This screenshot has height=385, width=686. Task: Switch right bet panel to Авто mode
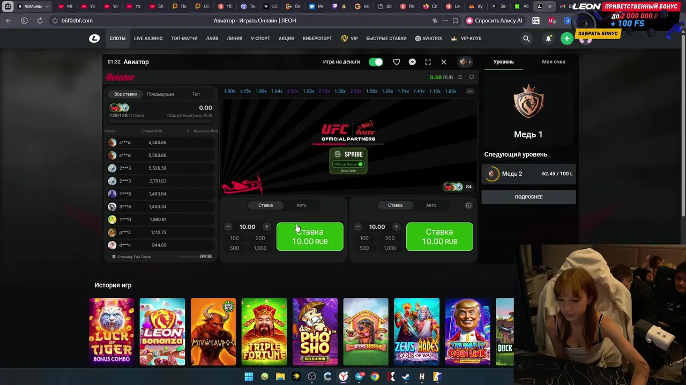(x=431, y=205)
